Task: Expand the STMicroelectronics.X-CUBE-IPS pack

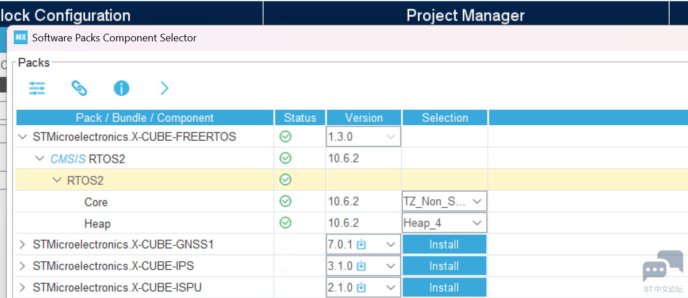Action: click(x=22, y=266)
